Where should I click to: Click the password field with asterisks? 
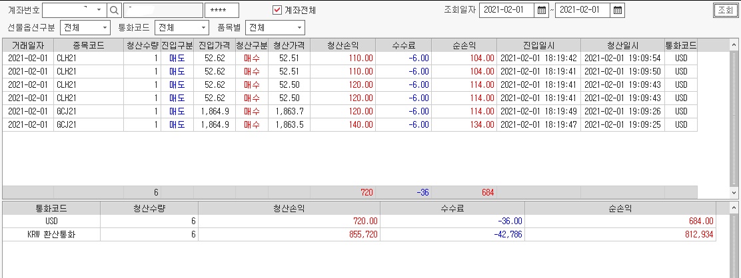click(x=222, y=10)
